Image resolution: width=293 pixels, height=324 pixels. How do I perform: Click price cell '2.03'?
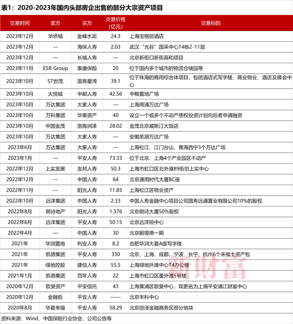point(116,47)
